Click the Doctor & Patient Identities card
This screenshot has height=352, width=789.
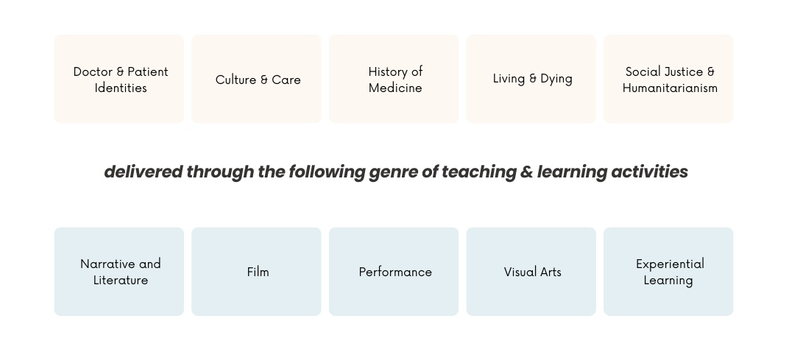pyautogui.click(x=119, y=79)
